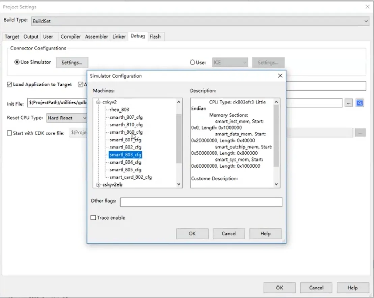Click the Description scrollbar thumb
Screen dimensions: 374x298
tap(276, 135)
